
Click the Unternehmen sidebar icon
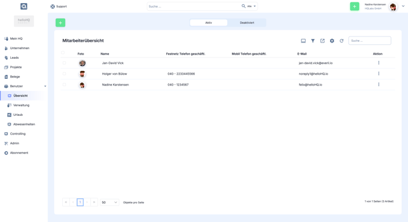[x=6, y=48]
